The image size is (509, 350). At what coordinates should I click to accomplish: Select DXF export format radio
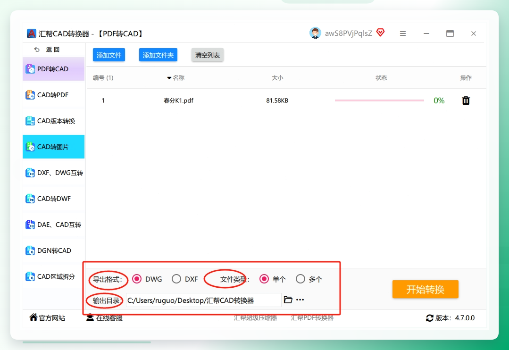click(x=176, y=279)
